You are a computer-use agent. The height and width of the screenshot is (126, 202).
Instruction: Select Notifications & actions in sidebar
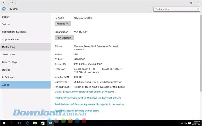coord(14,32)
